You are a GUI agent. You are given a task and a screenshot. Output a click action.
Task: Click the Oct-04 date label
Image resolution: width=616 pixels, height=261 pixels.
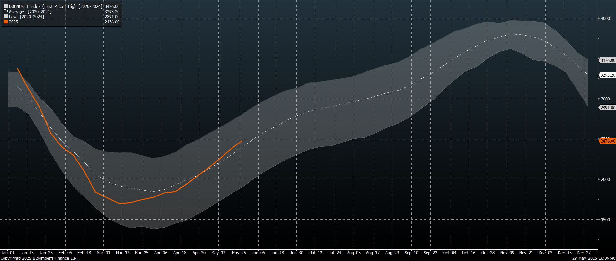450,253
